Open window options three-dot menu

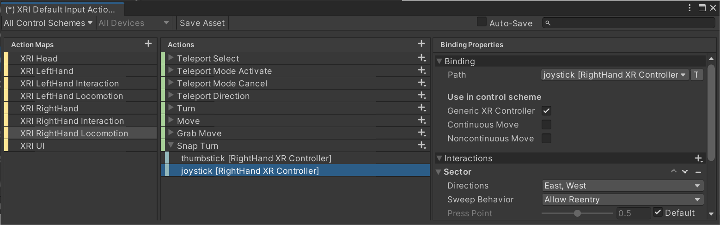[x=689, y=8]
